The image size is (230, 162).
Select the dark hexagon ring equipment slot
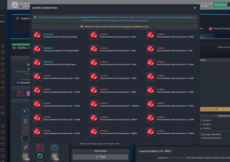[x=25, y=139]
